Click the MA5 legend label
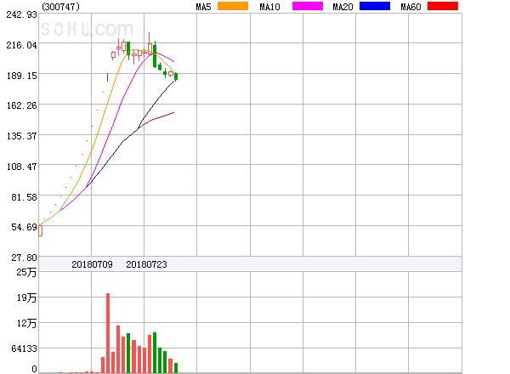The height and width of the screenshot is (374, 510). [203, 7]
